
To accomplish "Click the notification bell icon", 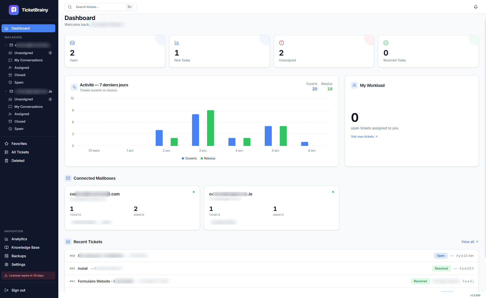I will tap(475, 7).
